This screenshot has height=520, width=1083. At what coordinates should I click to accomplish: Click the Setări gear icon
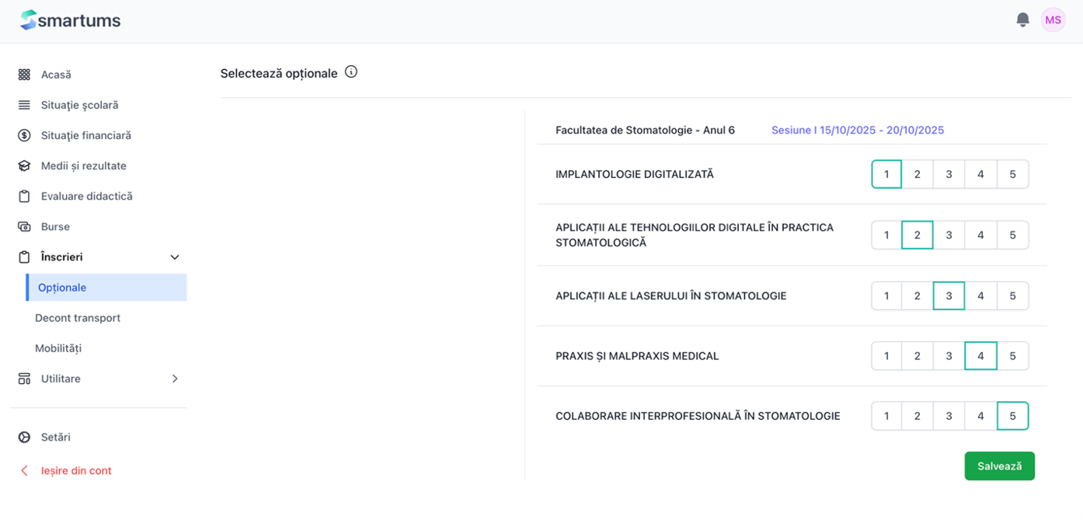(24, 438)
